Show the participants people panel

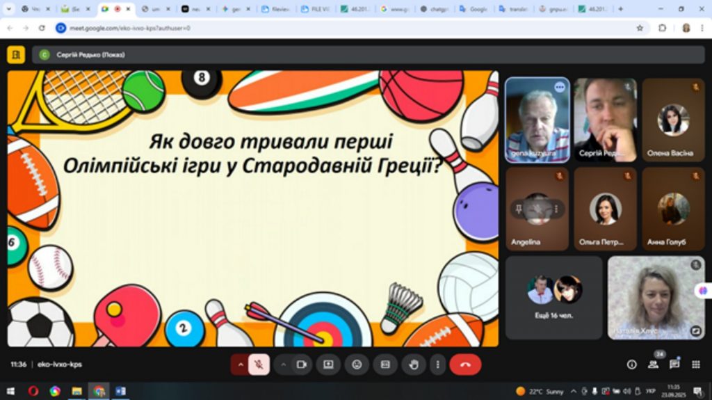tap(653, 365)
